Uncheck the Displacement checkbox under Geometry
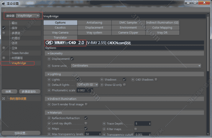Screen dimensions: 212x138 coord(72,59)
